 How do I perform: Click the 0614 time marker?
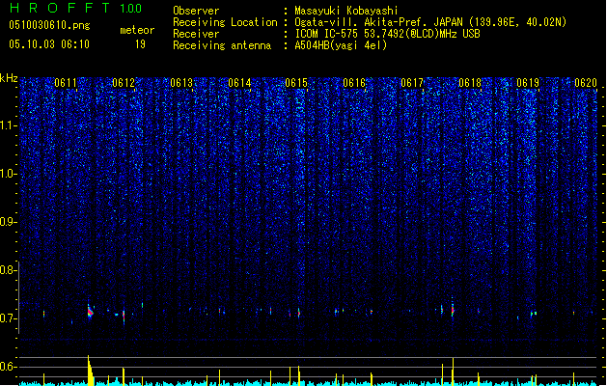click(239, 83)
